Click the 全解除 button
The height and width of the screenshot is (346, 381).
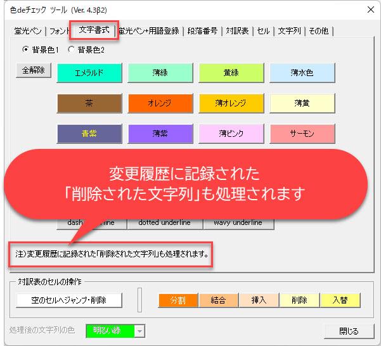click(34, 70)
